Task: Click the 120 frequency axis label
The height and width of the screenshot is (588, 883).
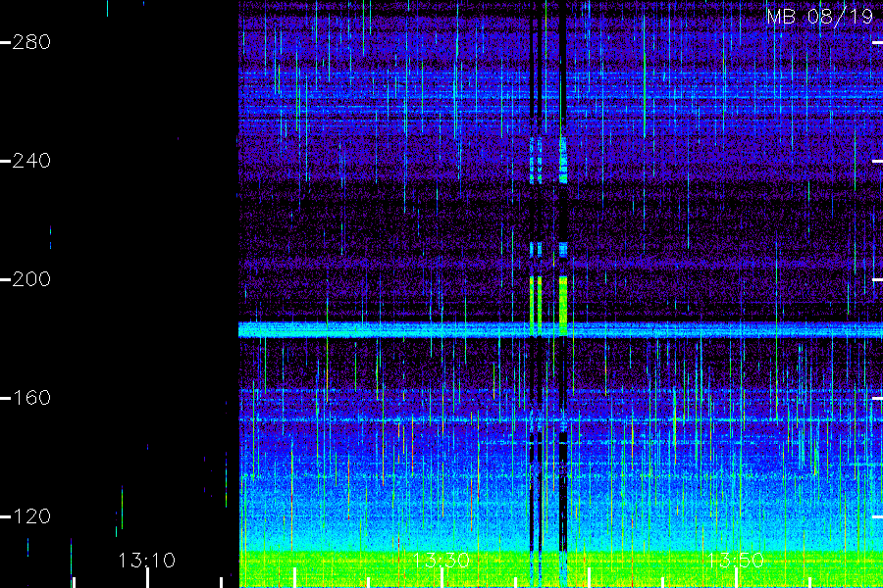Action: [31, 516]
